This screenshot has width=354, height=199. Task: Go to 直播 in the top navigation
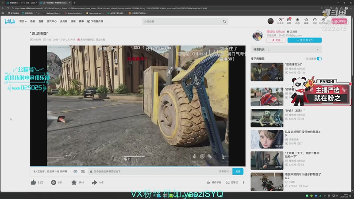click(42, 21)
